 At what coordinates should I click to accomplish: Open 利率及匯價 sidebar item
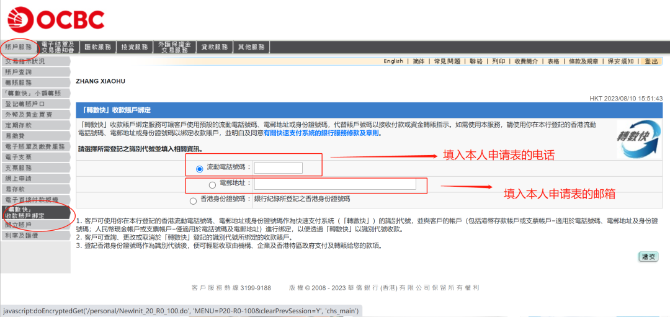click(35, 235)
